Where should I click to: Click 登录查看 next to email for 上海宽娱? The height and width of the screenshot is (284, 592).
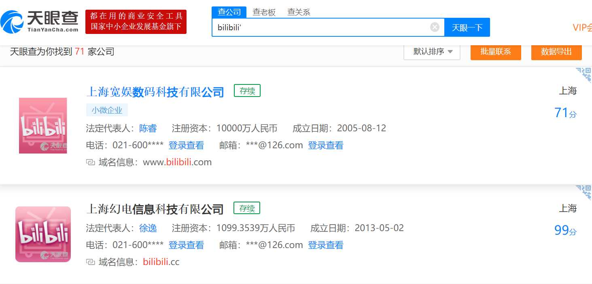pyautogui.click(x=326, y=145)
